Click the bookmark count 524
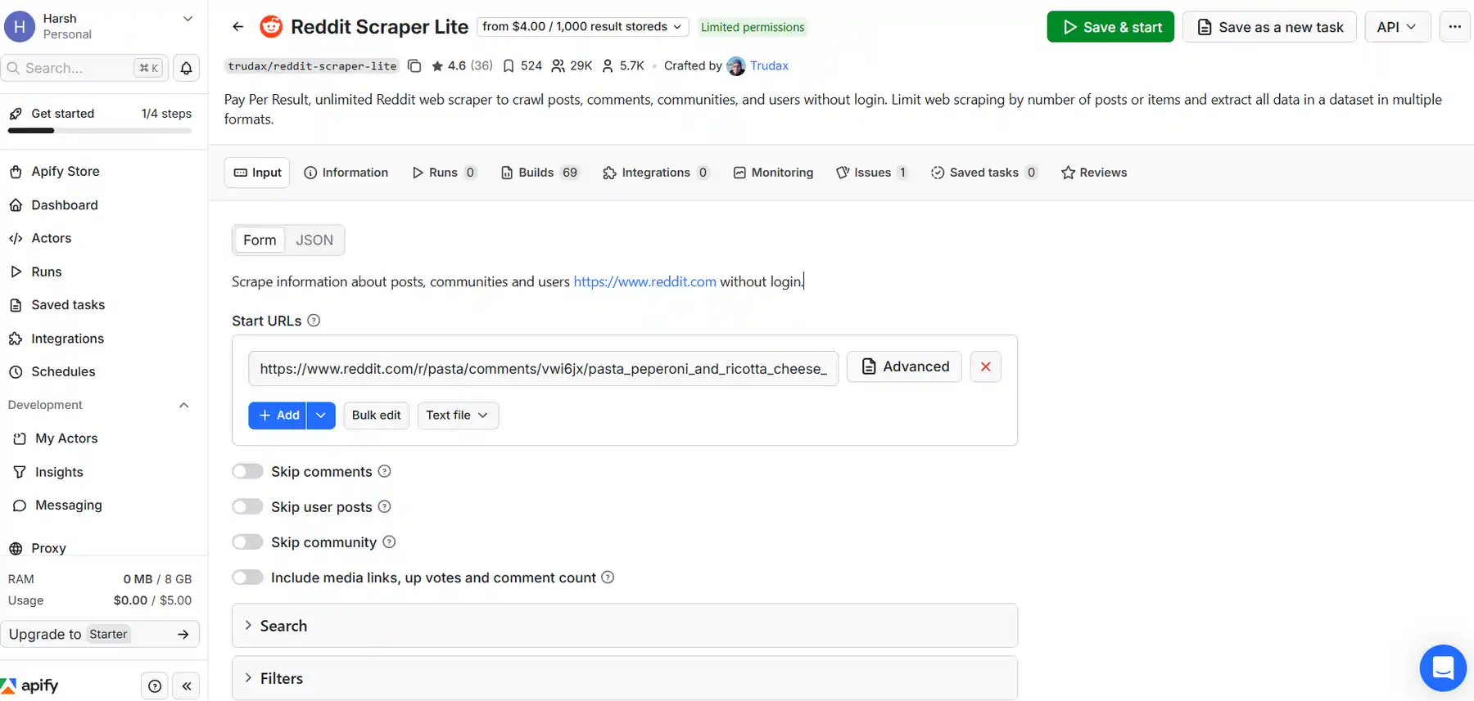 (x=522, y=65)
